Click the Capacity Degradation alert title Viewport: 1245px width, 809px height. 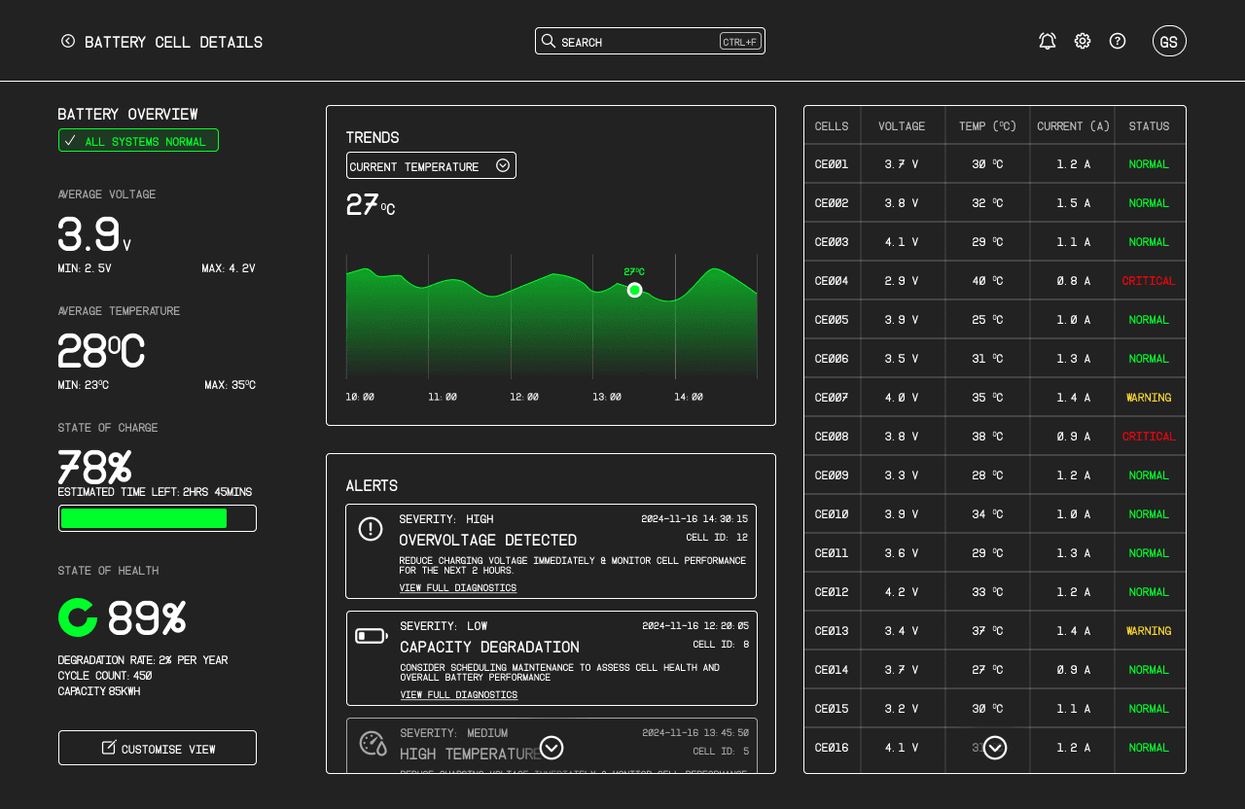(489, 647)
